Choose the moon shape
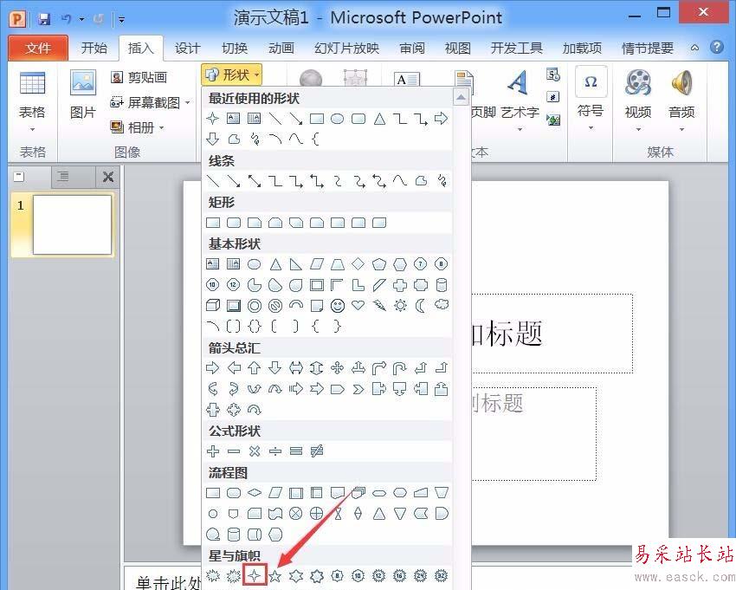 (x=421, y=306)
